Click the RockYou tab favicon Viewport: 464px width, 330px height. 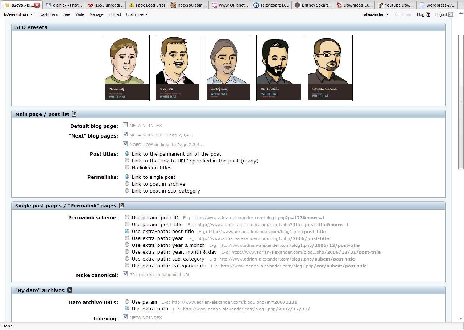coord(173,5)
